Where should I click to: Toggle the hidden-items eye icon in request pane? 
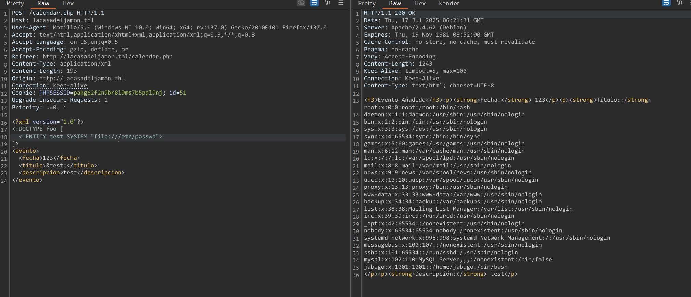[x=301, y=3]
